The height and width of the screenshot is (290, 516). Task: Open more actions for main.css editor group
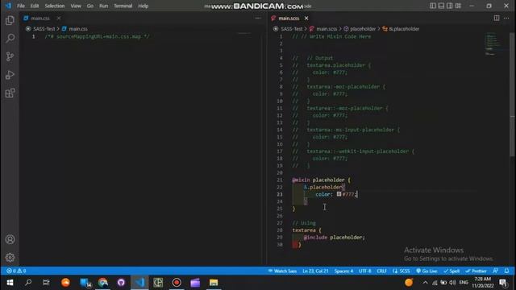click(258, 18)
